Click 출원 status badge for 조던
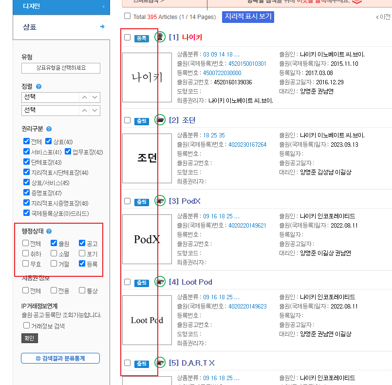The width and height of the screenshot is (392, 385). [x=142, y=121]
